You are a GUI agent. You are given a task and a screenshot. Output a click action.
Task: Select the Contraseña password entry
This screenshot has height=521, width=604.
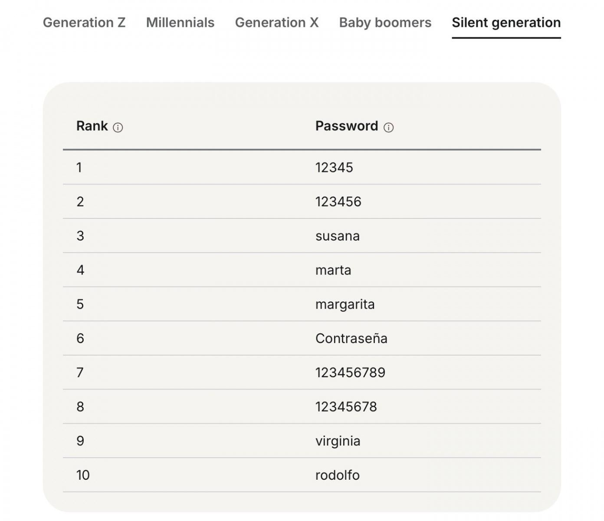point(351,339)
